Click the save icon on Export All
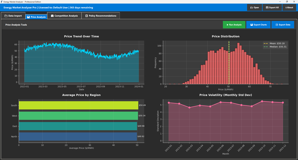Image resolution: width=298 pixels, height=160 pixels. 267,8
